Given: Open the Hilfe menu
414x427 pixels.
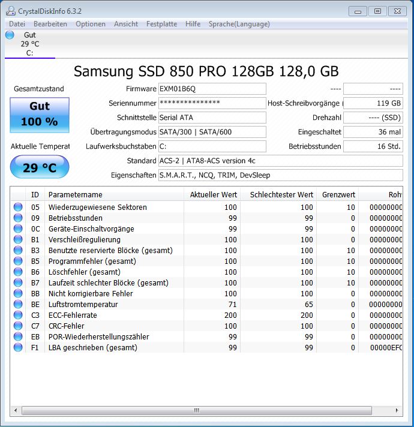Looking at the screenshot, I should point(193,24).
